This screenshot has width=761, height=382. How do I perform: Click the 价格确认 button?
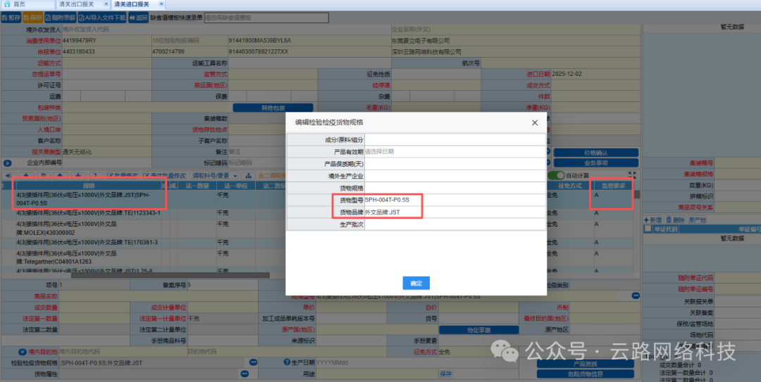[x=595, y=152]
